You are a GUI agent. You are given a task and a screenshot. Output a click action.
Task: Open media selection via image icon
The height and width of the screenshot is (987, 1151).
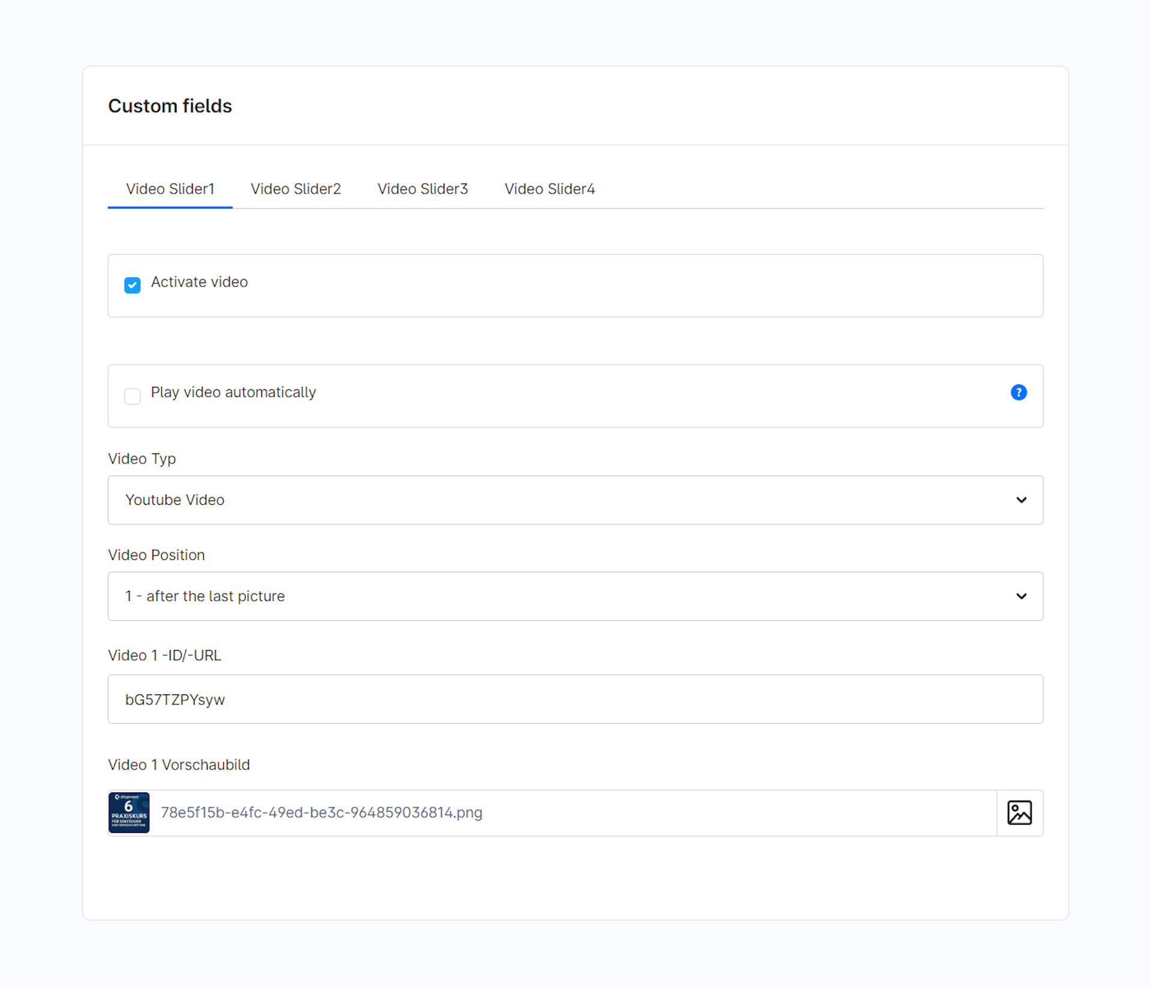tap(1019, 813)
